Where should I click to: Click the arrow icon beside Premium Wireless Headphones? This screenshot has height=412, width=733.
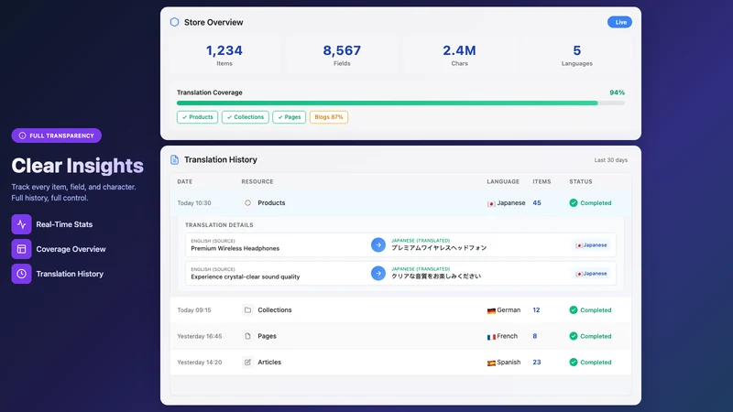(378, 244)
